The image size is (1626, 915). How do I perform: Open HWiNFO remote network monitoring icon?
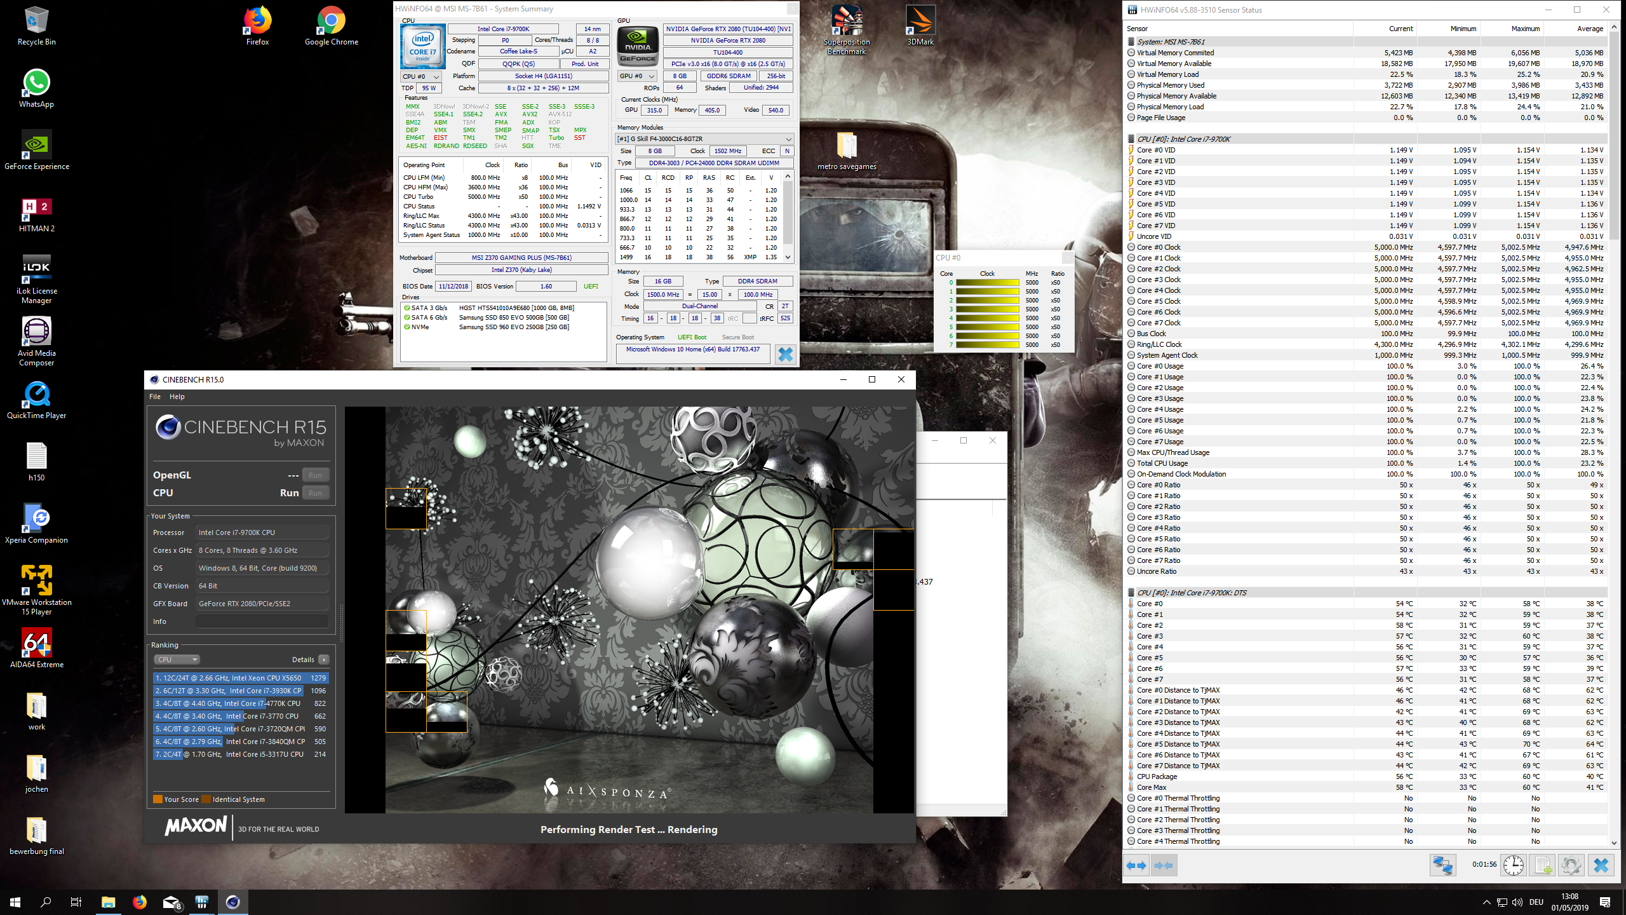pos(1442,865)
